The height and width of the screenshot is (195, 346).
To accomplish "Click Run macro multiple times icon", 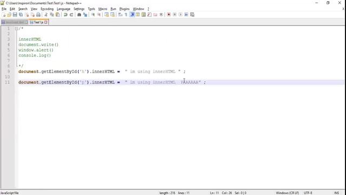I will coord(186,15).
